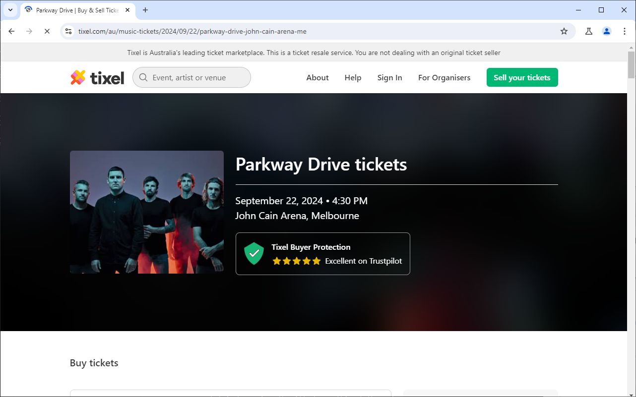The width and height of the screenshot is (636, 397).
Task: Click the Parkway Drive band photo
Action: tap(147, 212)
